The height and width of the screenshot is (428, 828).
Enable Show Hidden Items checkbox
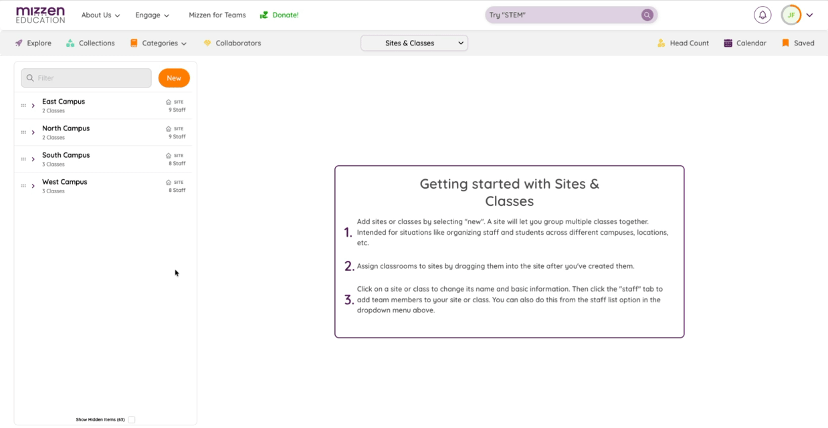132,420
